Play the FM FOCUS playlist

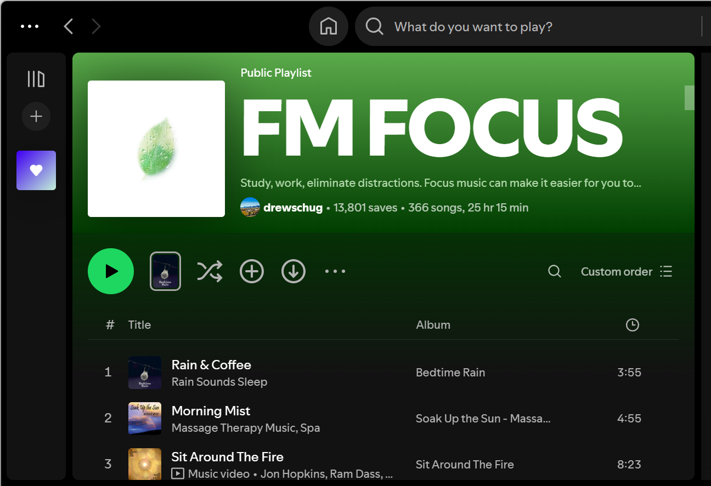pos(111,271)
